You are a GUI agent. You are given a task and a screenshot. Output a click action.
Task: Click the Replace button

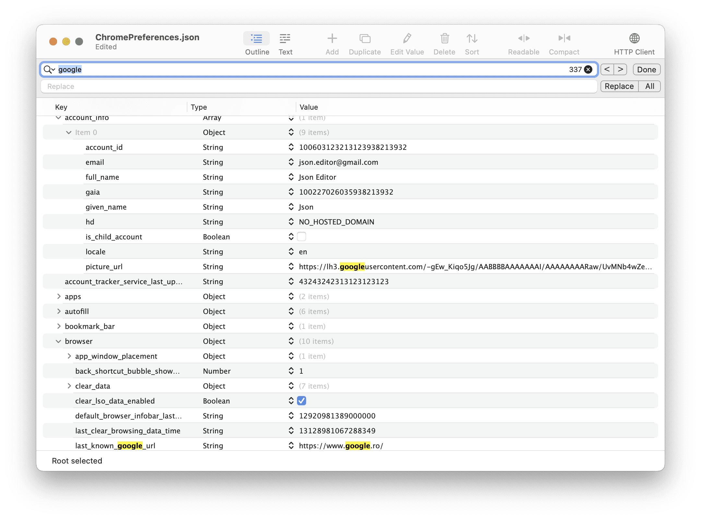tap(619, 86)
